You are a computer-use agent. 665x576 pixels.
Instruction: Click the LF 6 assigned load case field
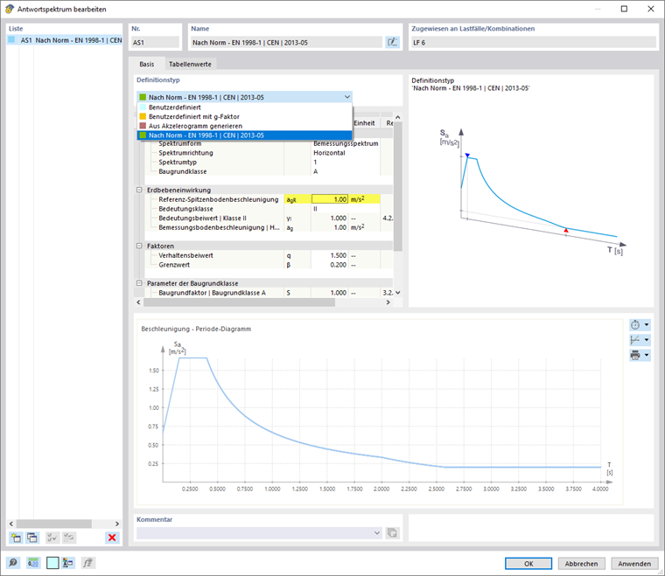[534, 42]
